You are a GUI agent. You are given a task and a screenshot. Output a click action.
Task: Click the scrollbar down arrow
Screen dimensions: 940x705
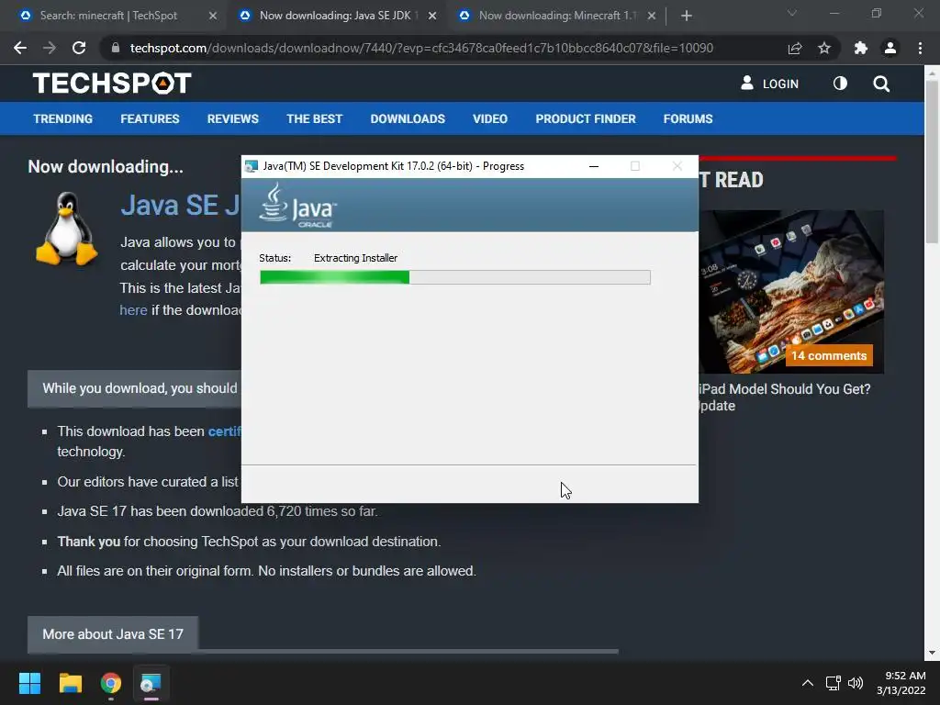click(932, 653)
